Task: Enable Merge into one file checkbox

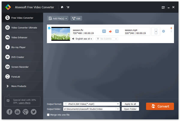Action: (x=48, y=115)
